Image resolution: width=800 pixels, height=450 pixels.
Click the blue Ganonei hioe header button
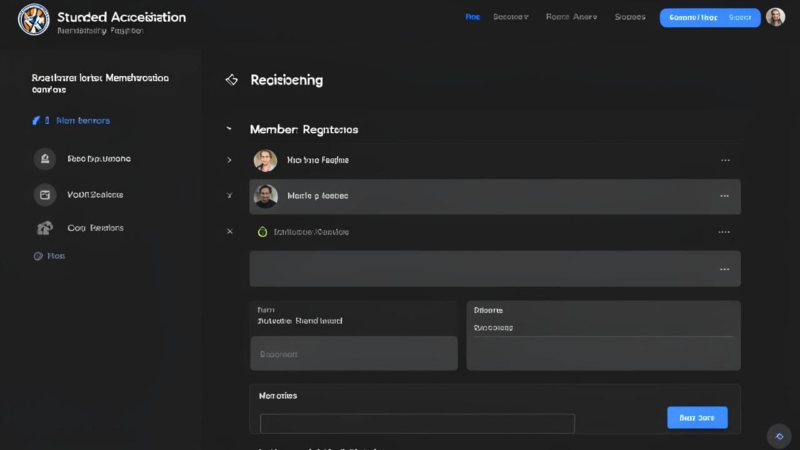710,17
